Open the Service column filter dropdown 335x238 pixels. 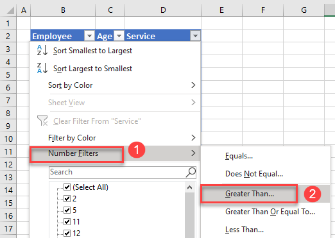[x=195, y=36]
